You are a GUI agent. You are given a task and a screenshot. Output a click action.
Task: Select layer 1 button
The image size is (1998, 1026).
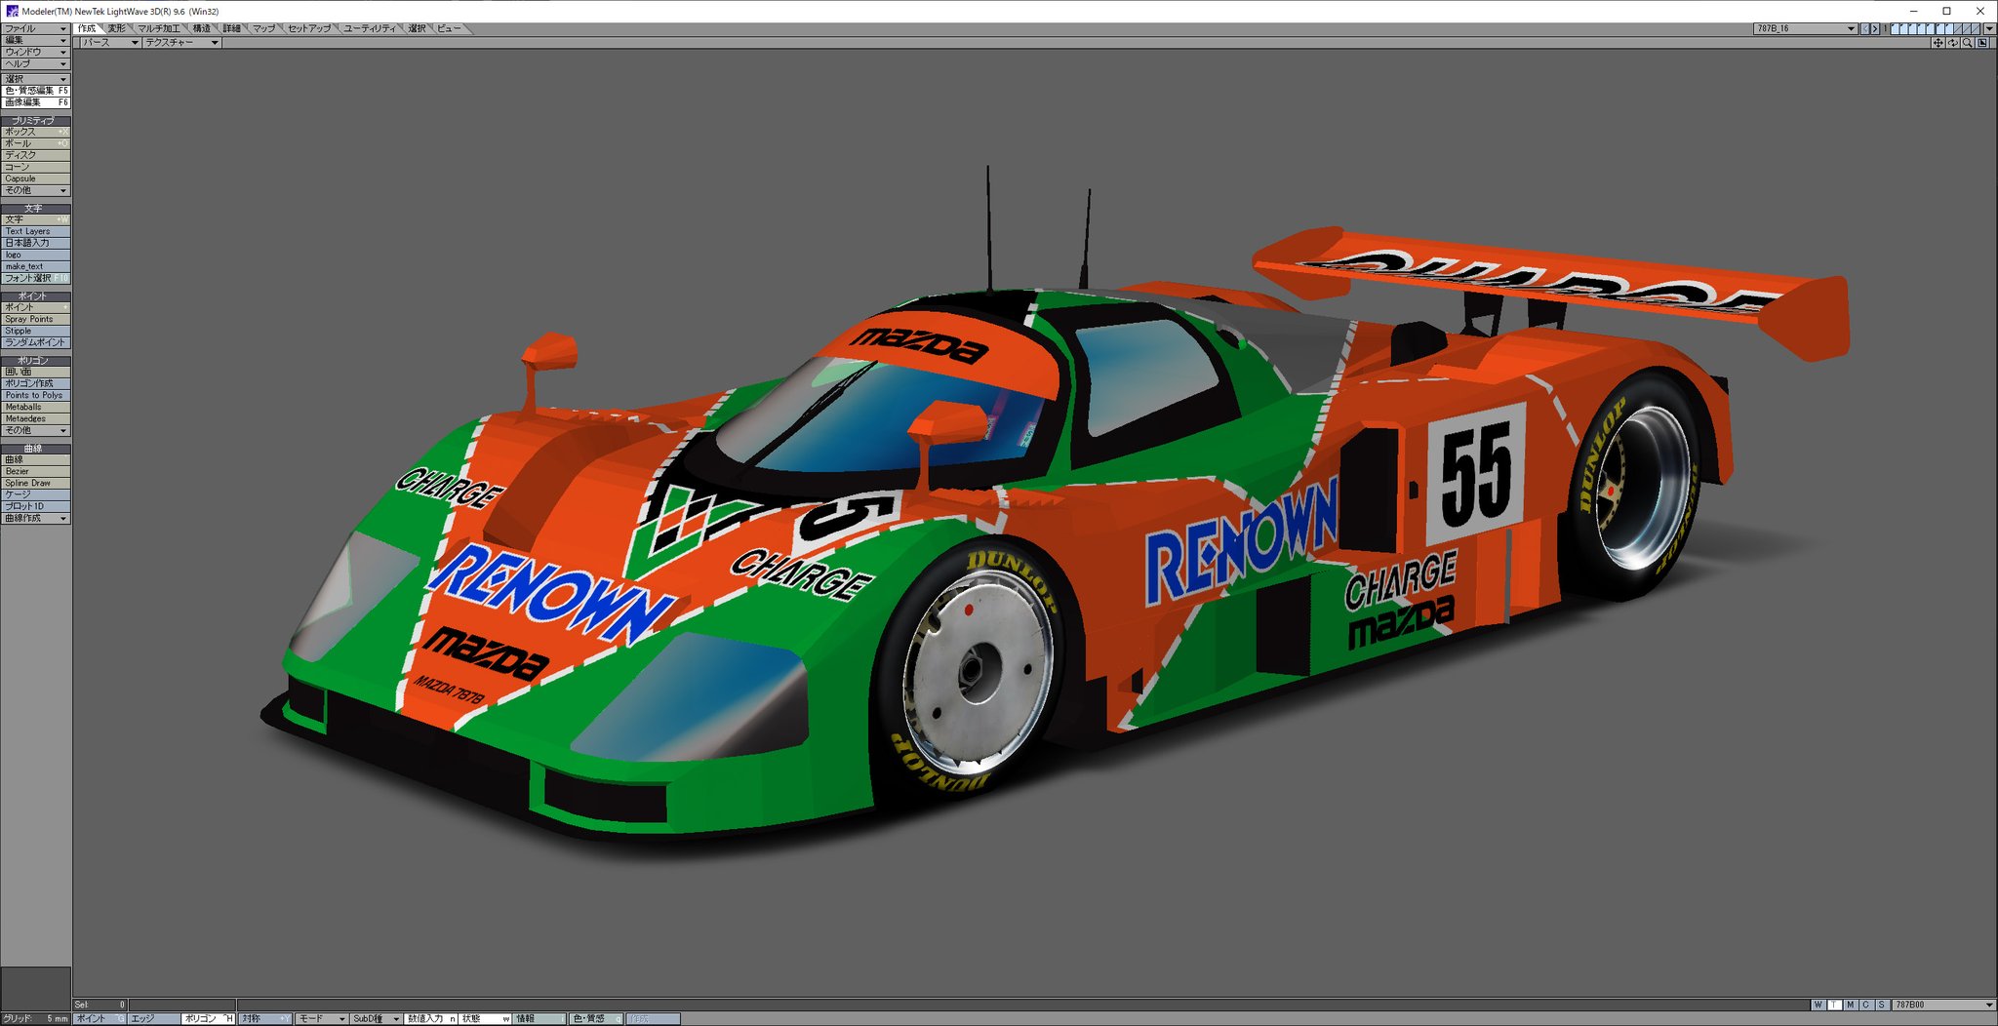[1896, 28]
